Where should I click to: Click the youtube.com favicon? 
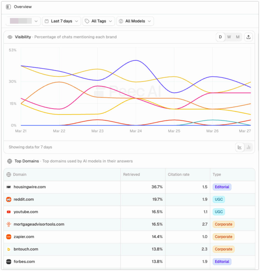click(x=9, y=212)
